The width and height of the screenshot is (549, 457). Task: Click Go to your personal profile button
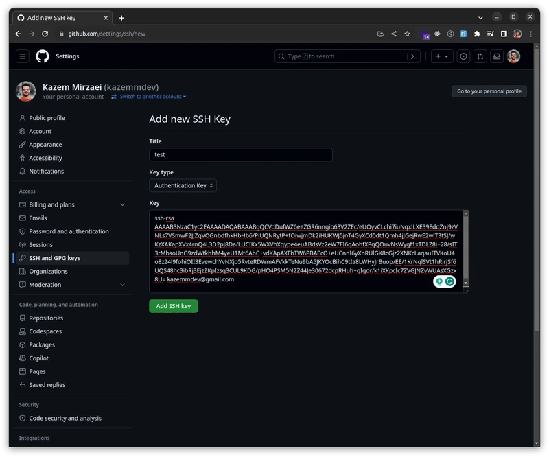tap(489, 91)
